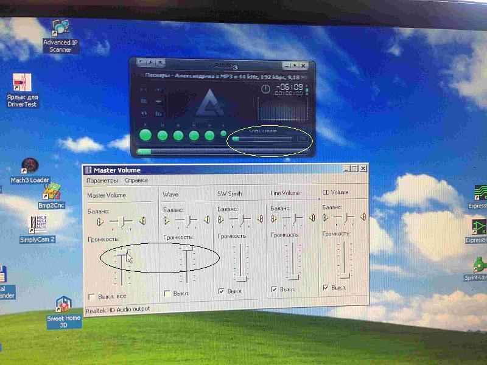
Task: Check the Master Volume mute all checkbox
Action: 91,296
